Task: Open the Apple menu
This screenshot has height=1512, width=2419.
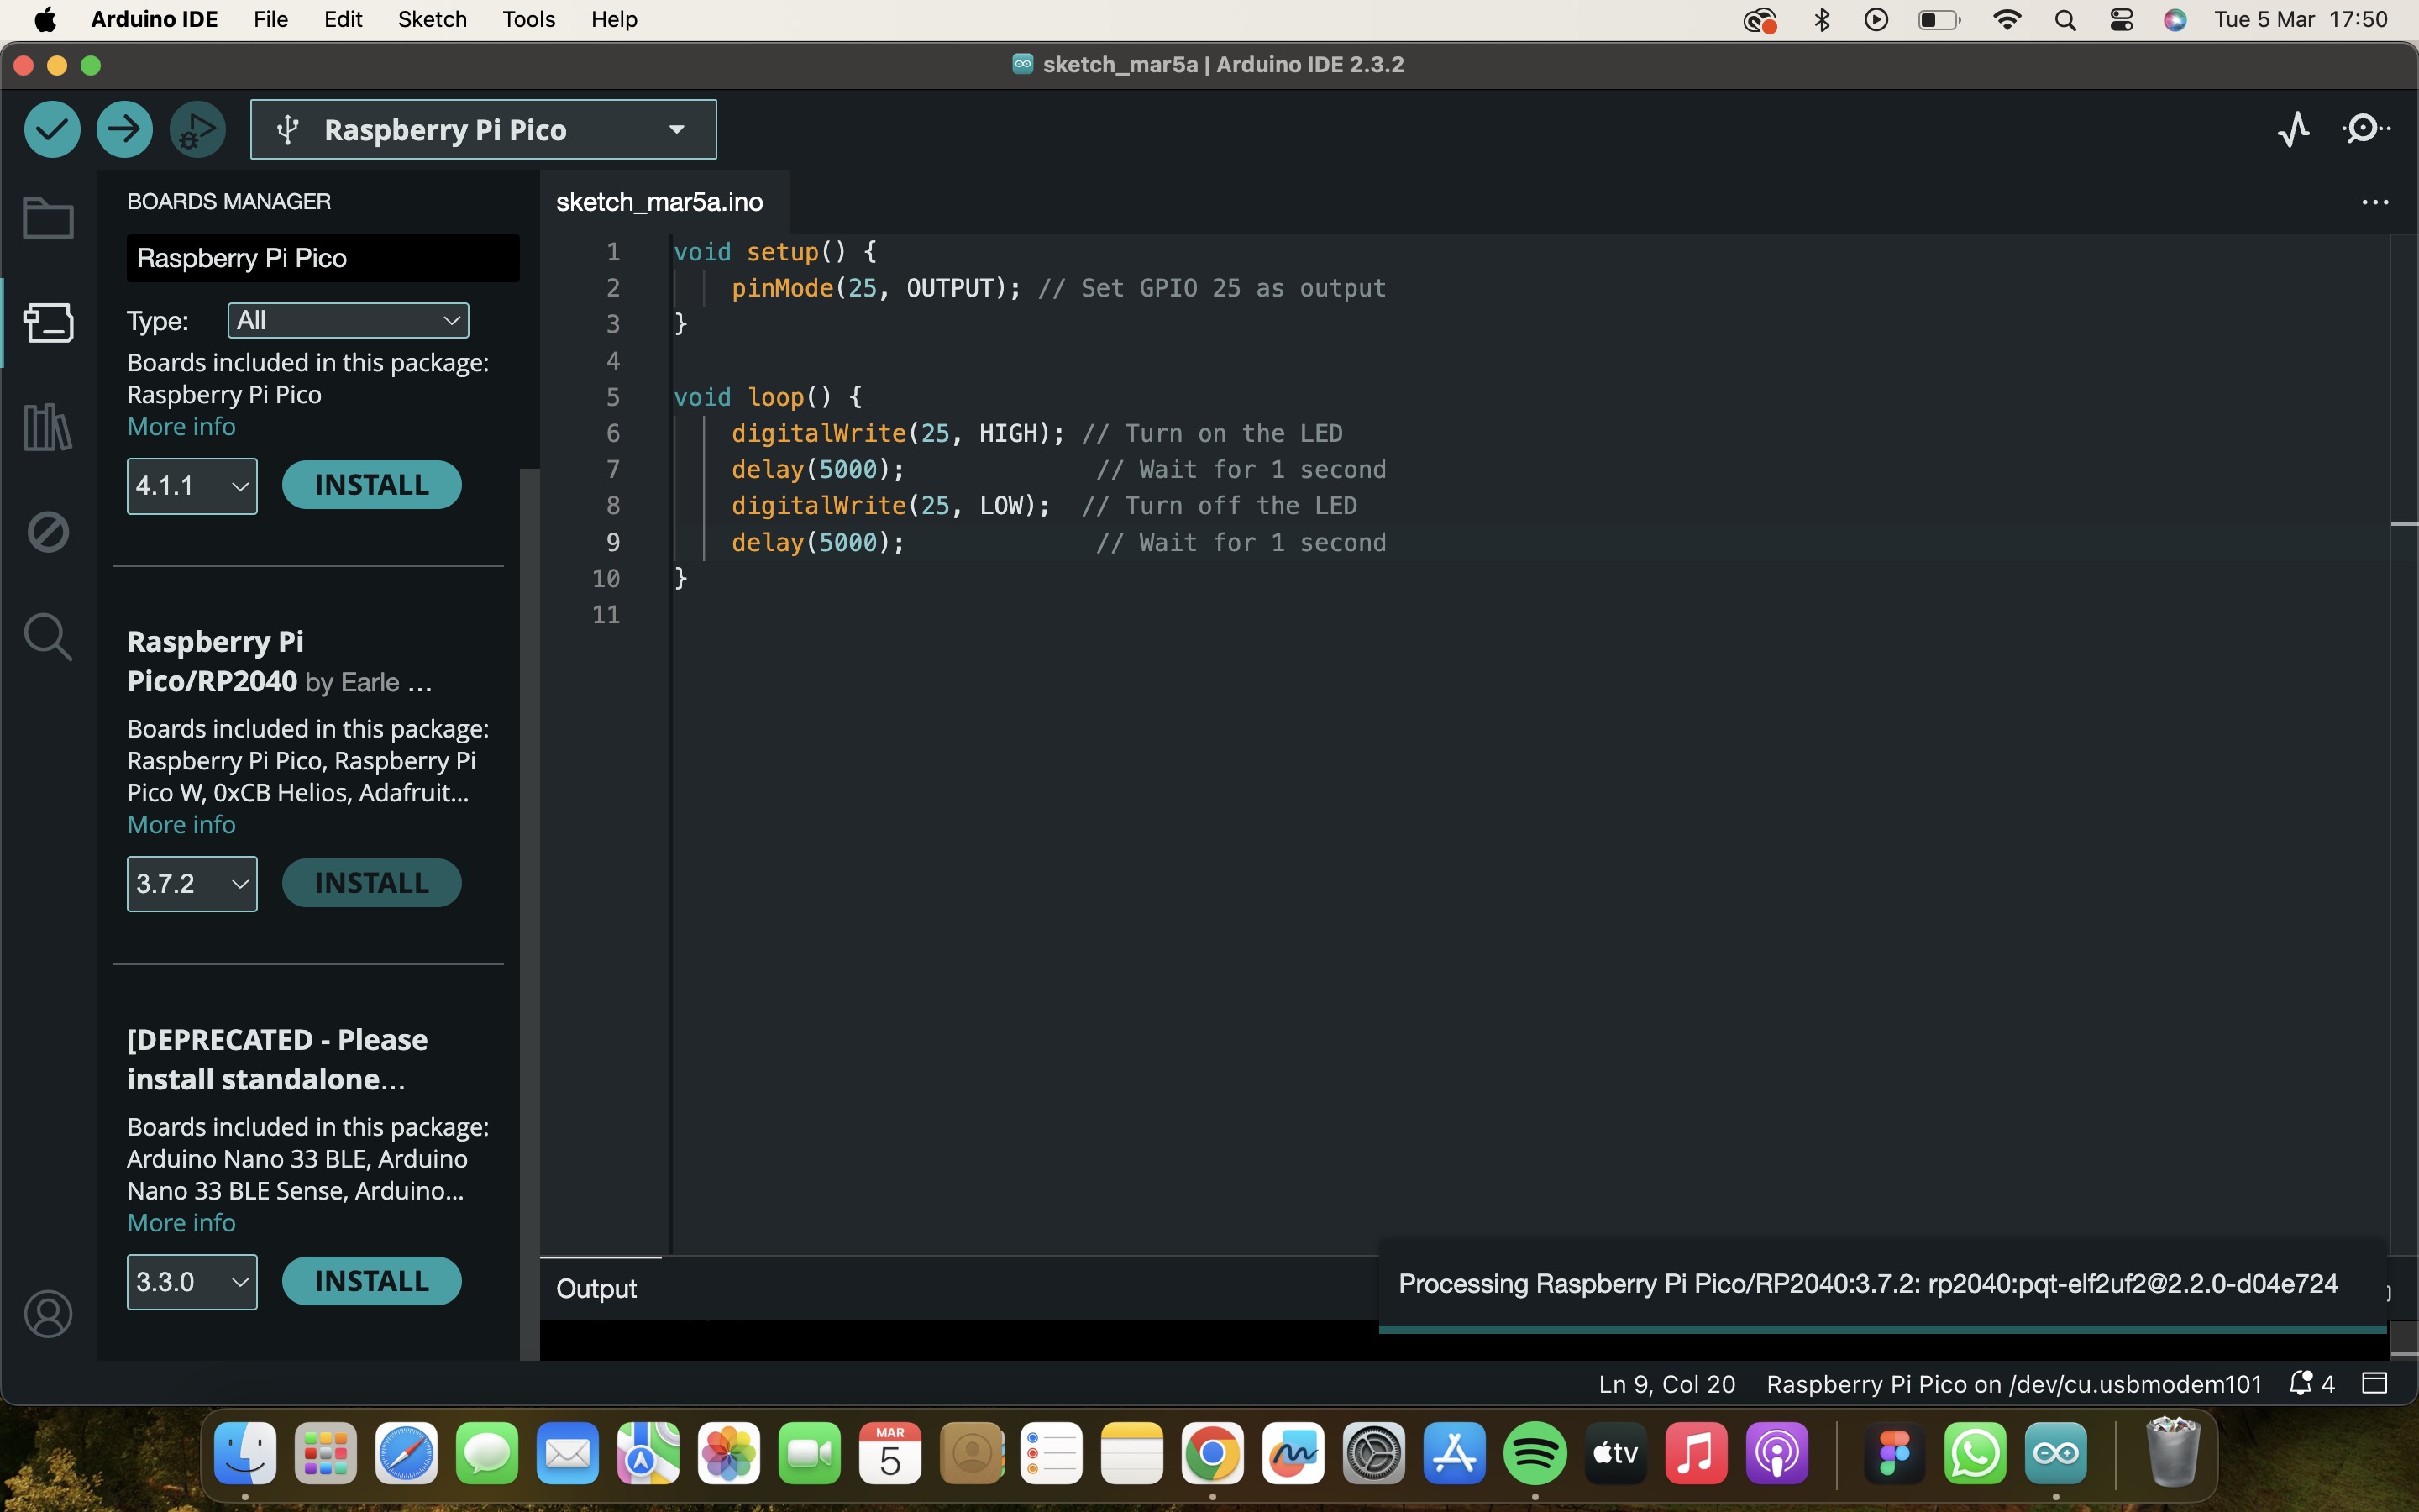Action: point(45,20)
